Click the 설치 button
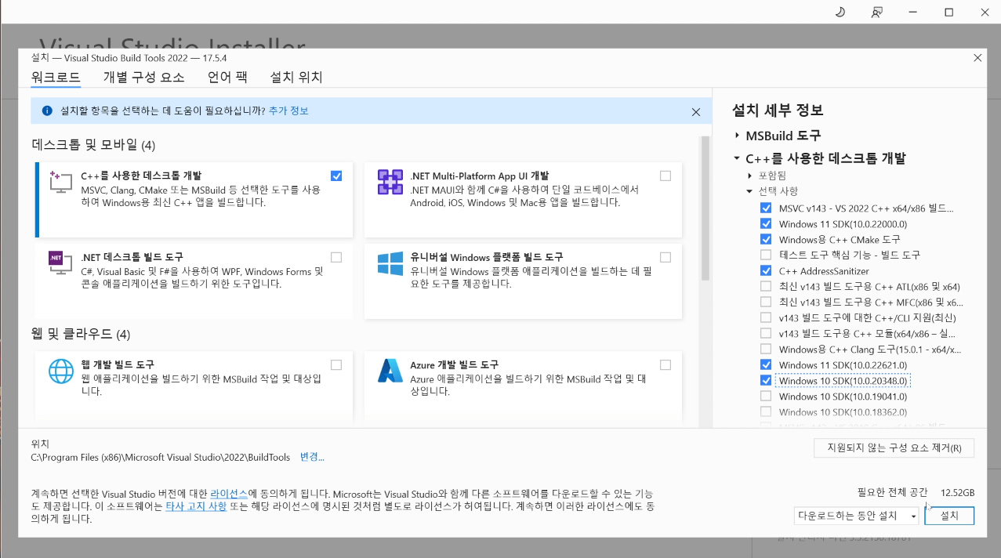This screenshot has width=1001, height=558. (x=949, y=516)
